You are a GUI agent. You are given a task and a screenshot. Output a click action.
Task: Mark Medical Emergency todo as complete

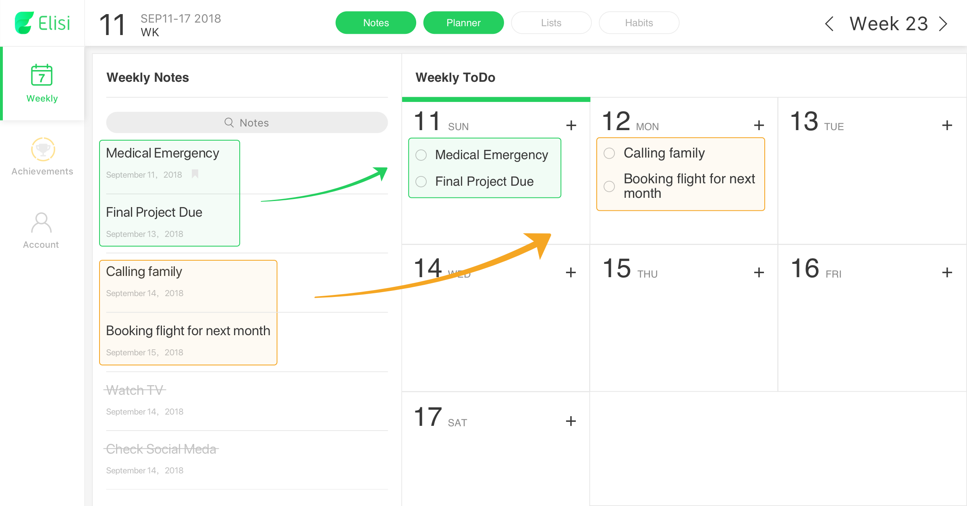[421, 155]
